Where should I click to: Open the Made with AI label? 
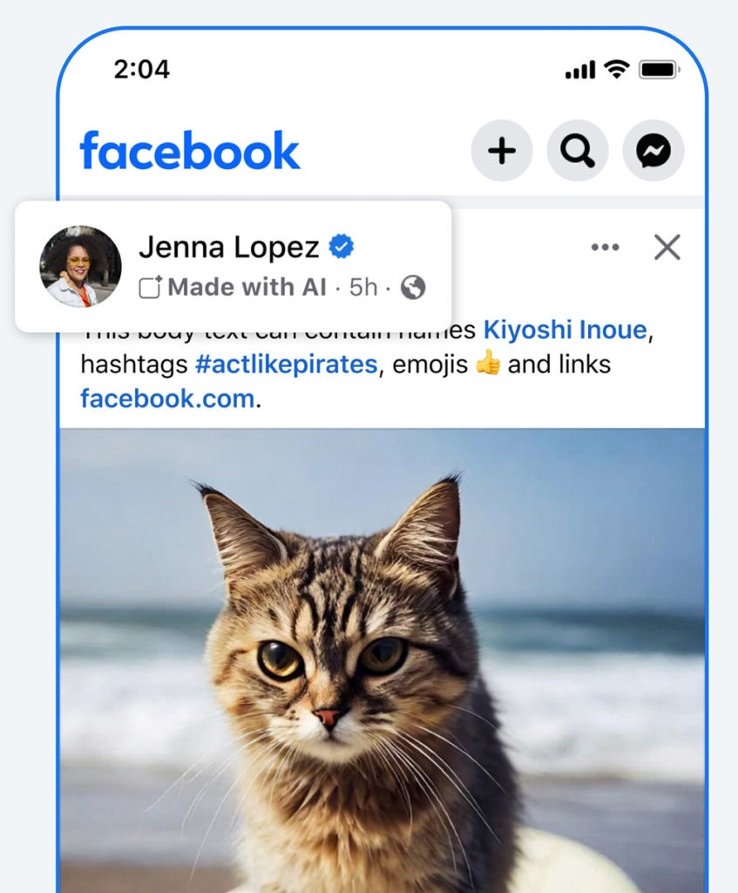pyautogui.click(x=247, y=287)
